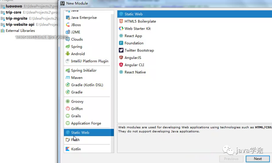Click the External Libraries bars icon
This screenshot has height=163, width=272.
coord(3,31)
